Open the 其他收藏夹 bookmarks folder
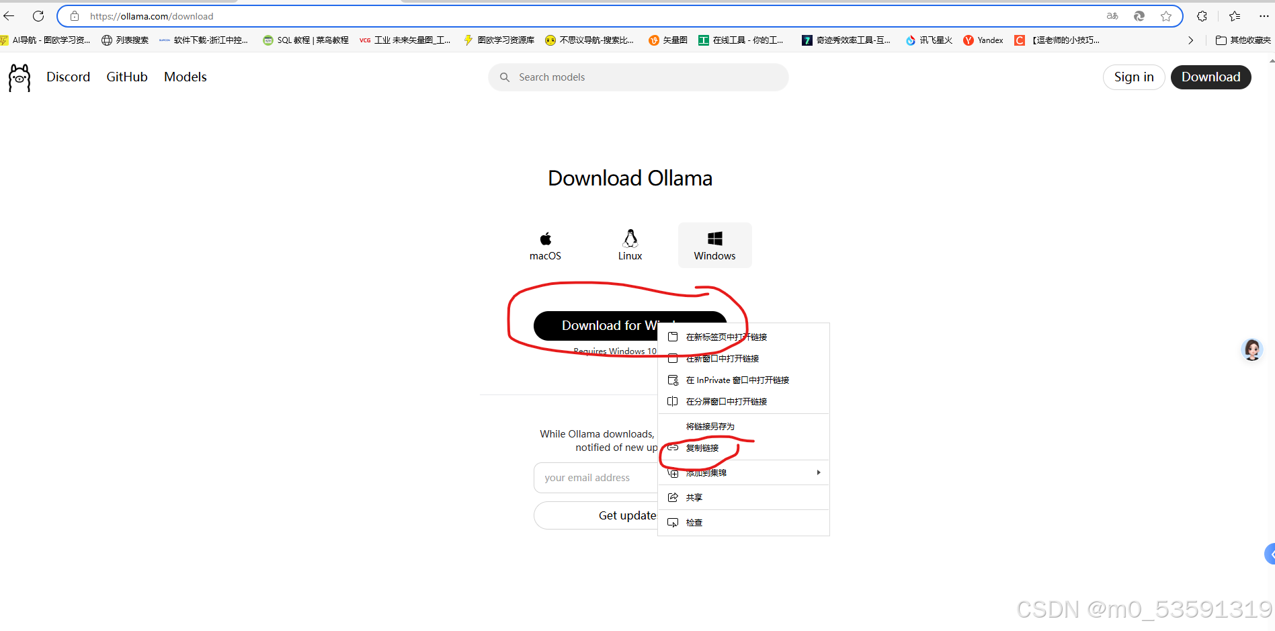Viewport: 1275px width, 631px height. 1243,40
